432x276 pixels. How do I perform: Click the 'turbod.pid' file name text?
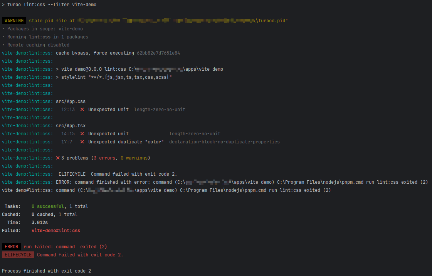click(x=272, y=21)
